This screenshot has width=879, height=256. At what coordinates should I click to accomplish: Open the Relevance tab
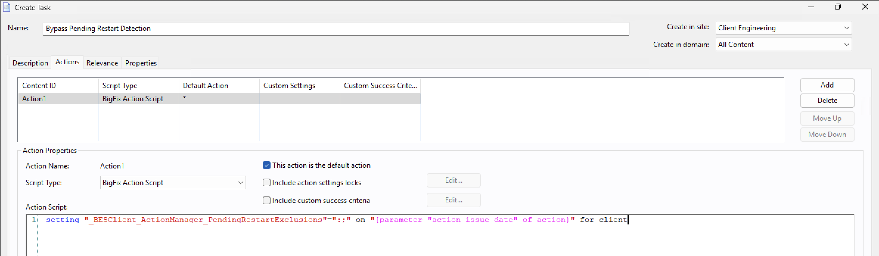(102, 63)
